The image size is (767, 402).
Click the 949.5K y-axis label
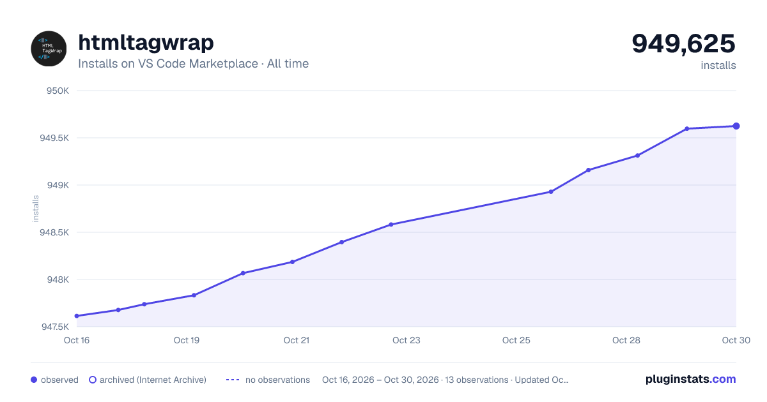coord(54,138)
